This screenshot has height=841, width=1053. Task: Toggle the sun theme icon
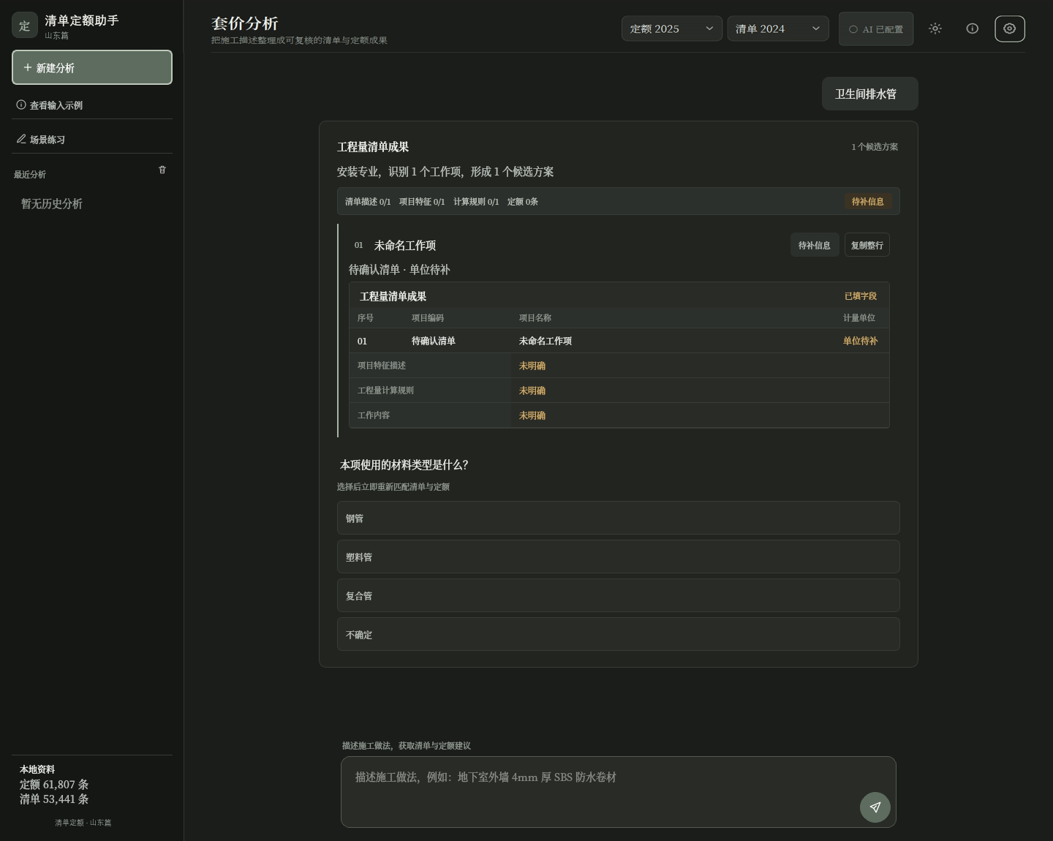coord(935,29)
